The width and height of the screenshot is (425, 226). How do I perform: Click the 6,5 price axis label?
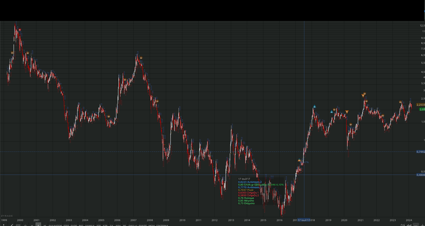423,55
